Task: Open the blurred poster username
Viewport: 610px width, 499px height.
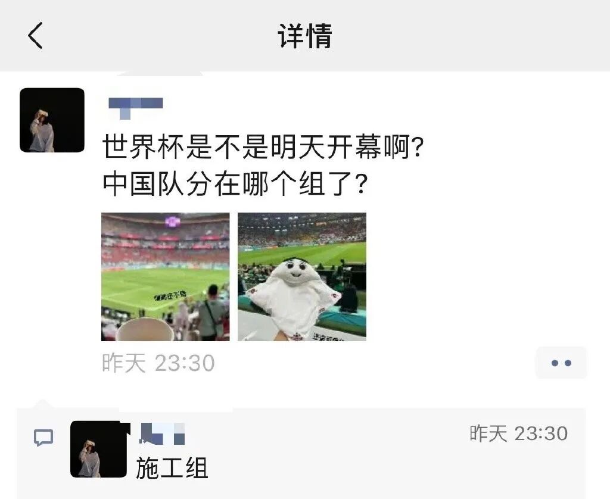Action: coord(136,108)
